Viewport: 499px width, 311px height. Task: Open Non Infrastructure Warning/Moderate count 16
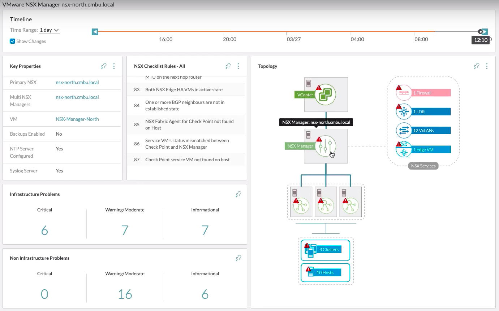(125, 294)
